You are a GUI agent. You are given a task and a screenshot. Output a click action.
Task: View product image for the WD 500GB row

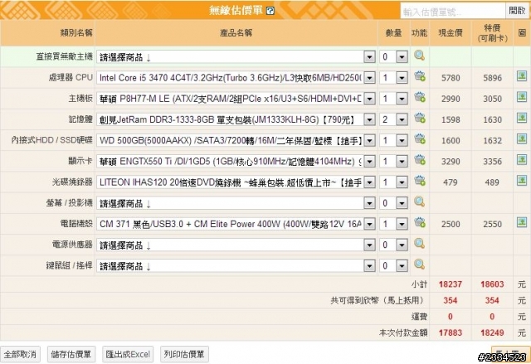(522, 138)
